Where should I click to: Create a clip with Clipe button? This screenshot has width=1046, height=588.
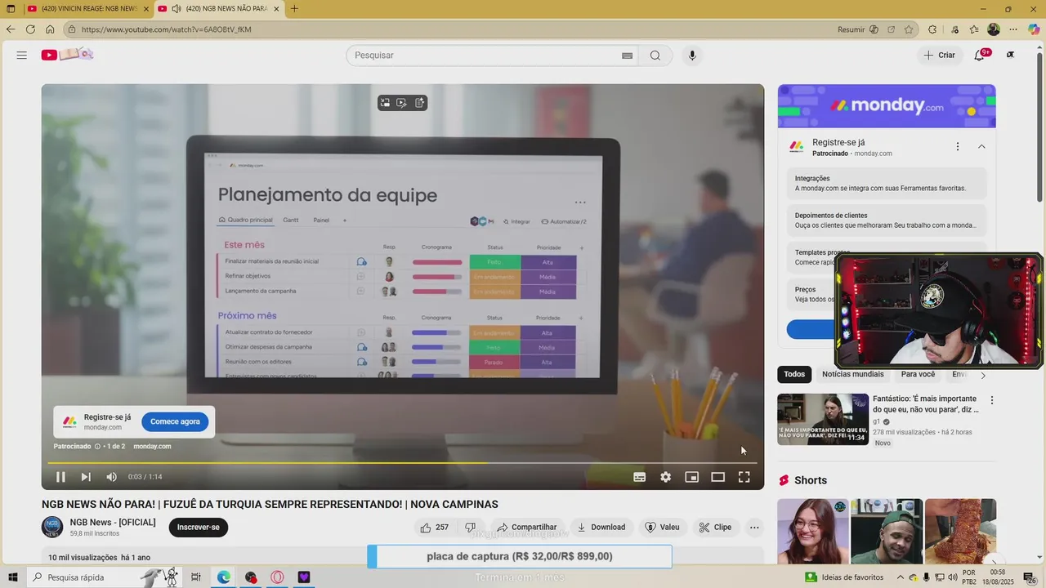715,528
